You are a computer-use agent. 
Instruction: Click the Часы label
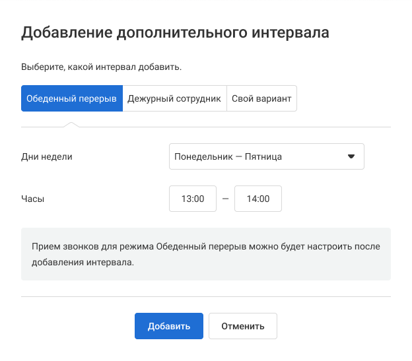[33, 199]
